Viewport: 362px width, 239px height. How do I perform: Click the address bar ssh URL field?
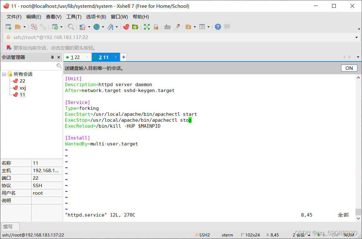(180, 37)
